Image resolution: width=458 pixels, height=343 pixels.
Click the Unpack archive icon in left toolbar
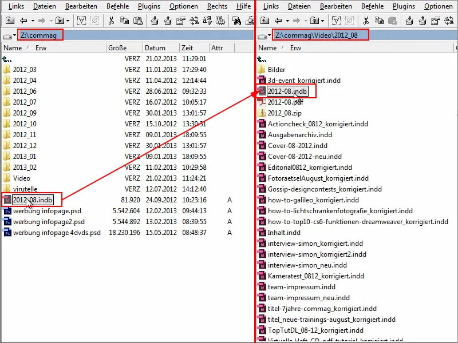(x=168, y=21)
